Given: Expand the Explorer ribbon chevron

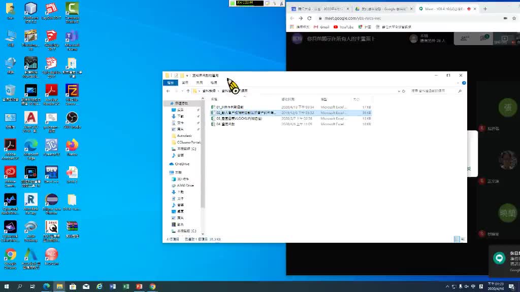Looking at the screenshot, I should point(458,83).
